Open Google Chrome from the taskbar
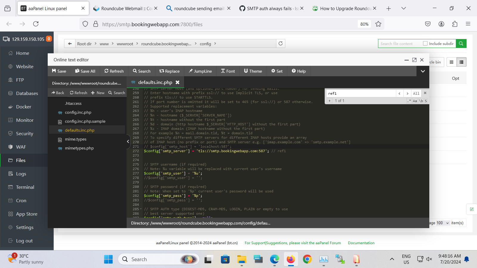Screen dimensions: 477x268 point(307,259)
